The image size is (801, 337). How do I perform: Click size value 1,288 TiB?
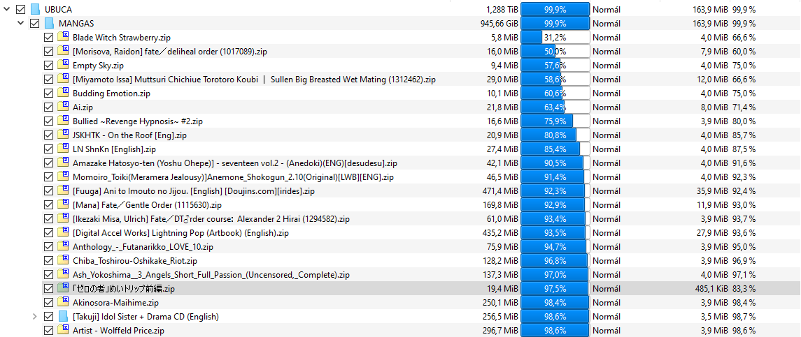coord(502,10)
